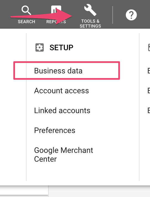Image resolution: width=150 pixels, height=197 pixels.
Task: Click the white panel in the bottom-left corner
Action: tap(24, 190)
